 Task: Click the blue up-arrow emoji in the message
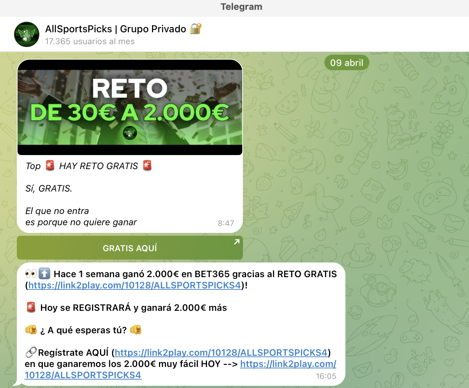[x=44, y=274]
